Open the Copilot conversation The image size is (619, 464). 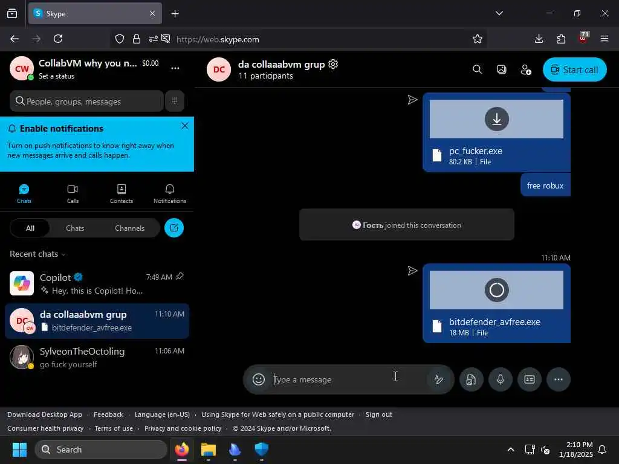click(97, 283)
